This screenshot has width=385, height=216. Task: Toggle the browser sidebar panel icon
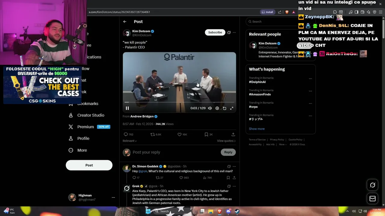coord(356,12)
